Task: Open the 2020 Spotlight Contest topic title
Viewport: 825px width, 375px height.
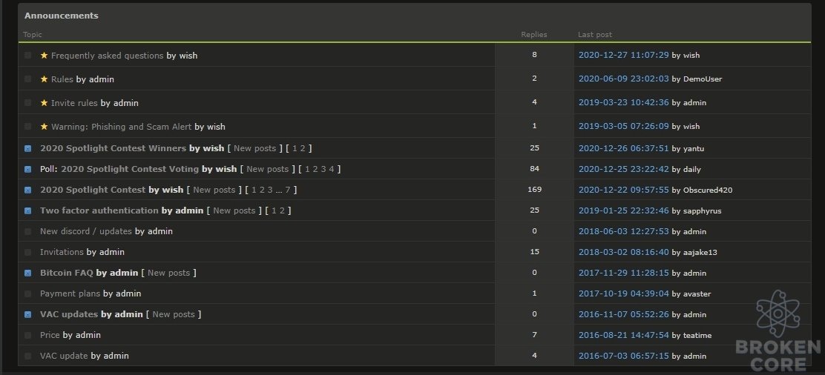Action: pyautogui.click(x=93, y=190)
